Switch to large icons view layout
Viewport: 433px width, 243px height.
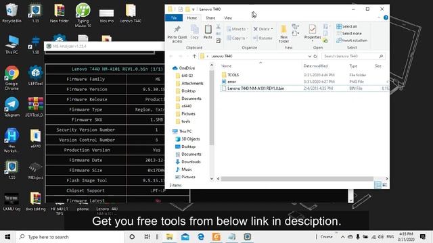point(384,185)
